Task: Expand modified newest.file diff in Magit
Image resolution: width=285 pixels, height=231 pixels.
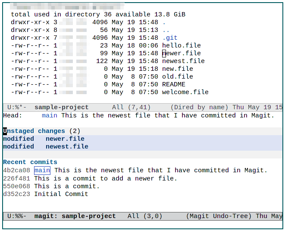Action: pos(67,146)
